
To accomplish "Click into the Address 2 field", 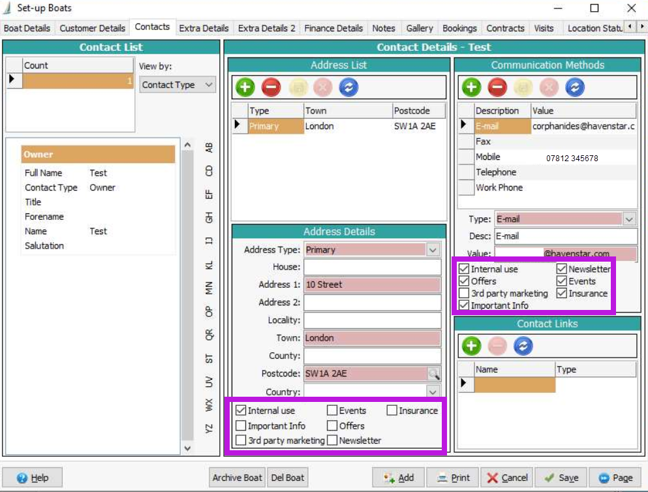I will coord(372,303).
